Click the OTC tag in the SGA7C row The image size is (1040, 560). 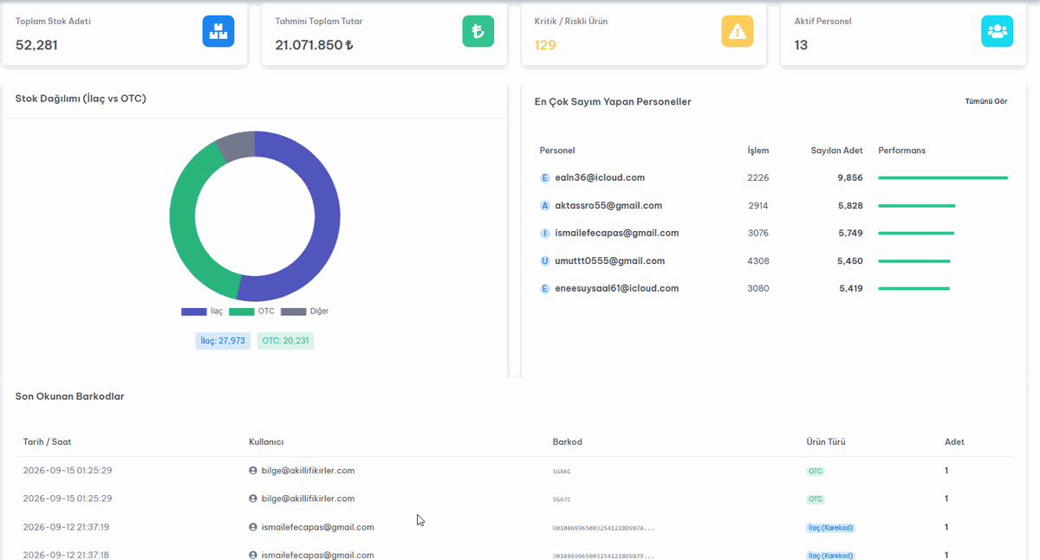816,499
